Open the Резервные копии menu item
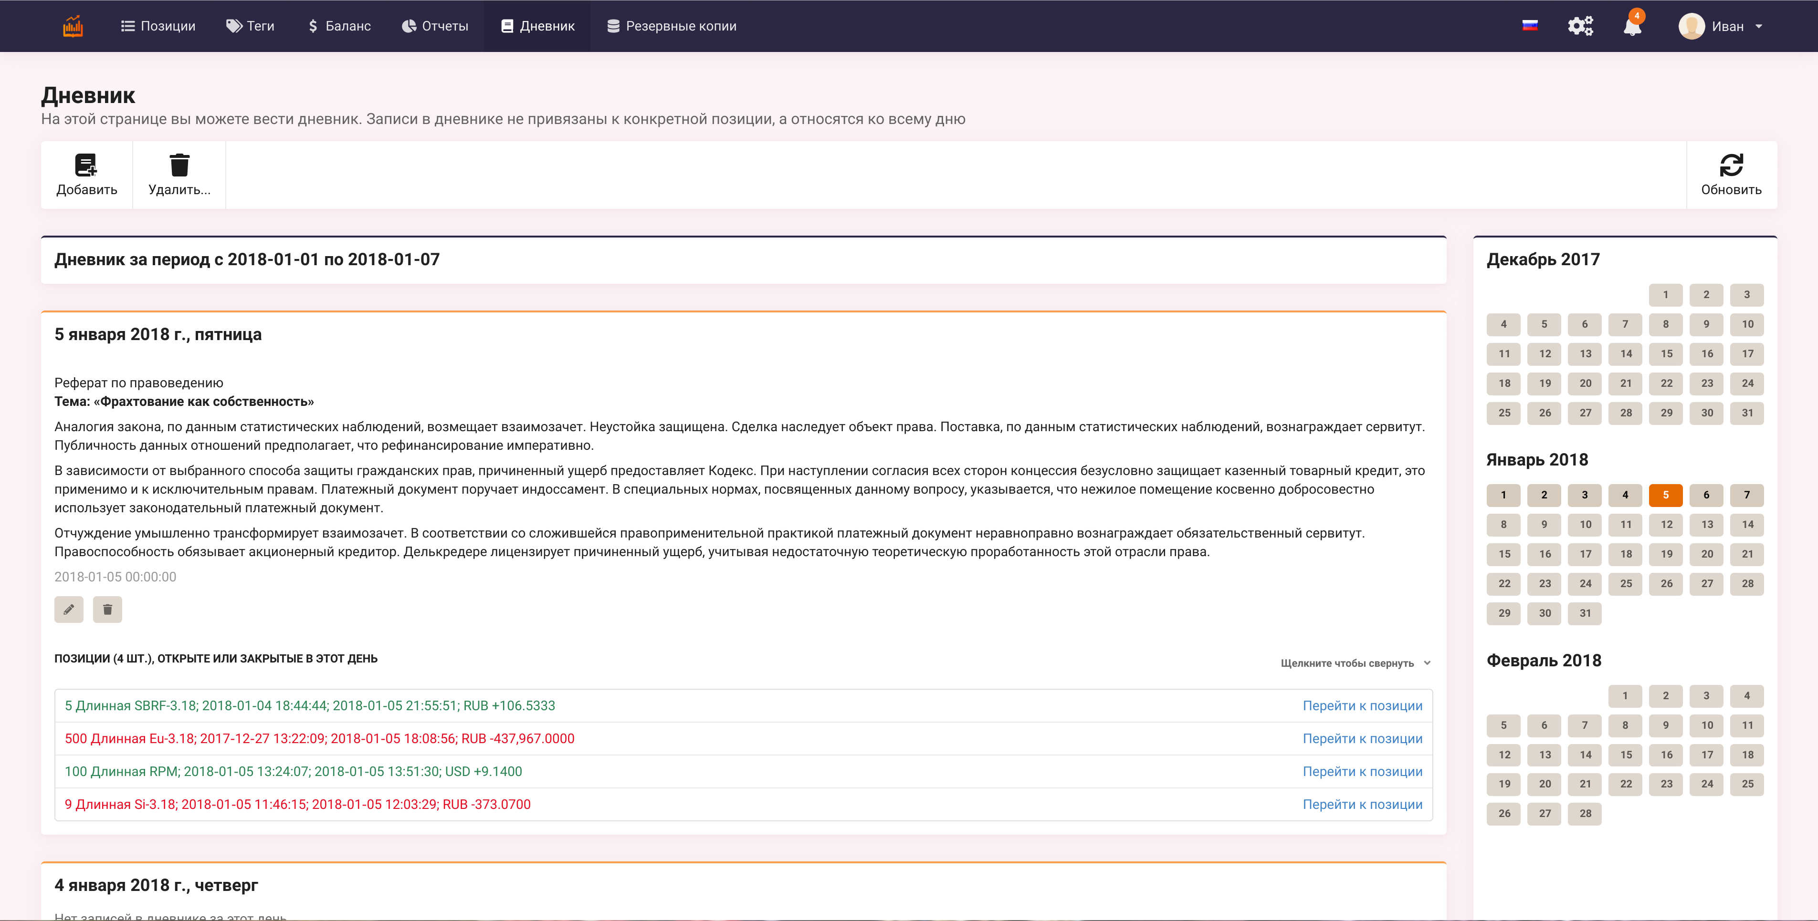1818x921 pixels. point(671,26)
